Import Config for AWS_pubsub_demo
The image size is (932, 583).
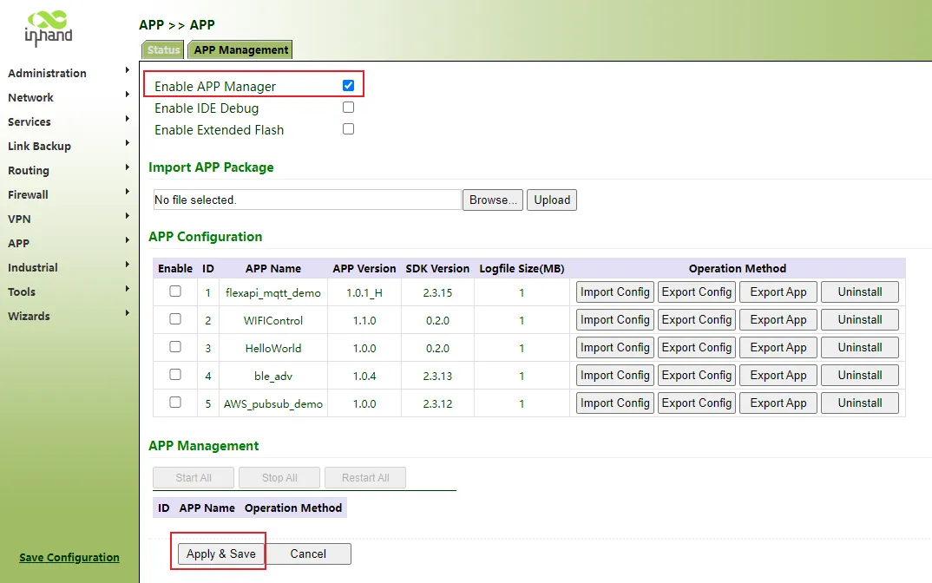click(614, 403)
